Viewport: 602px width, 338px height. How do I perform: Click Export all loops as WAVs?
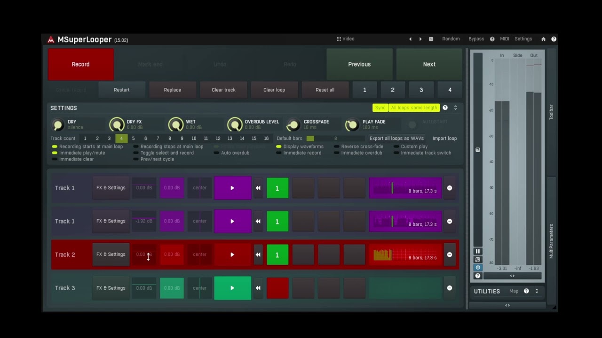click(x=396, y=138)
